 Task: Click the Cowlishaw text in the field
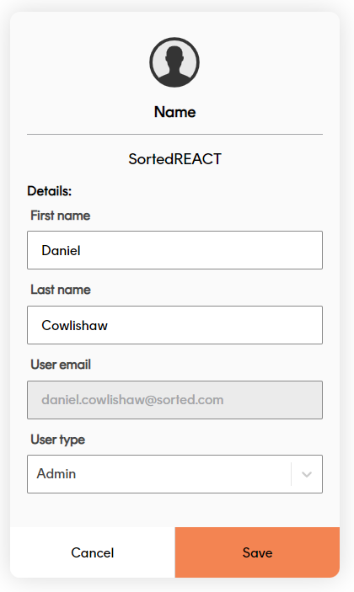(x=74, y=325)
